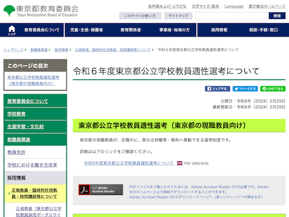Open the Language link

pos(234,6)
